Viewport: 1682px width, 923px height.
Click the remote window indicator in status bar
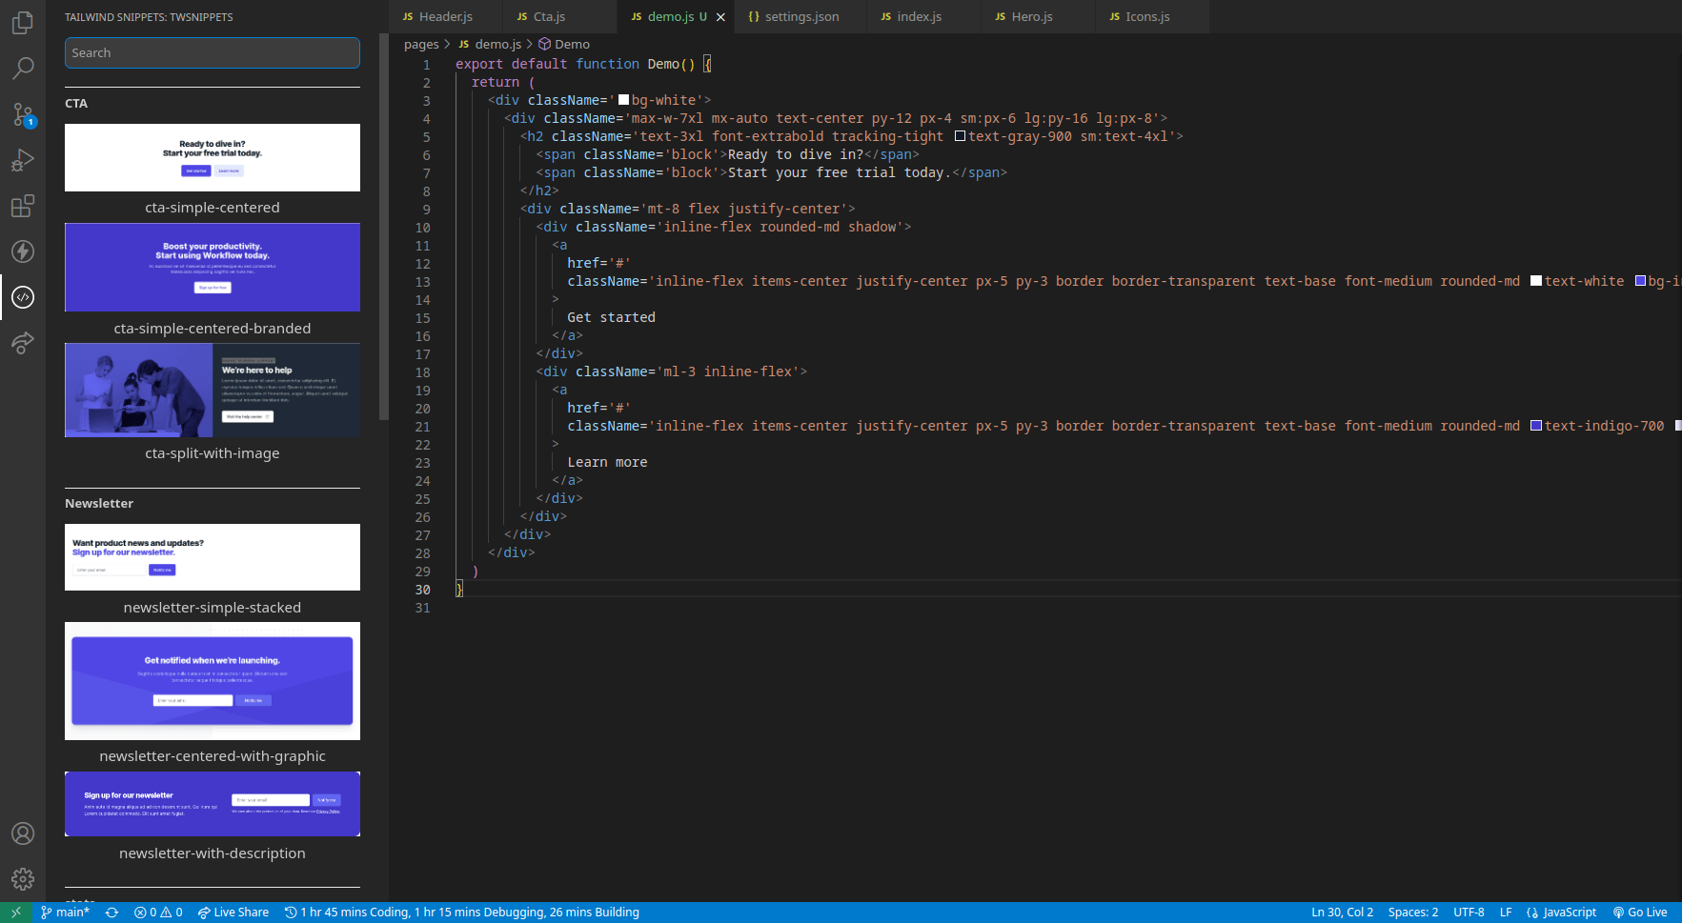(16, 913)
